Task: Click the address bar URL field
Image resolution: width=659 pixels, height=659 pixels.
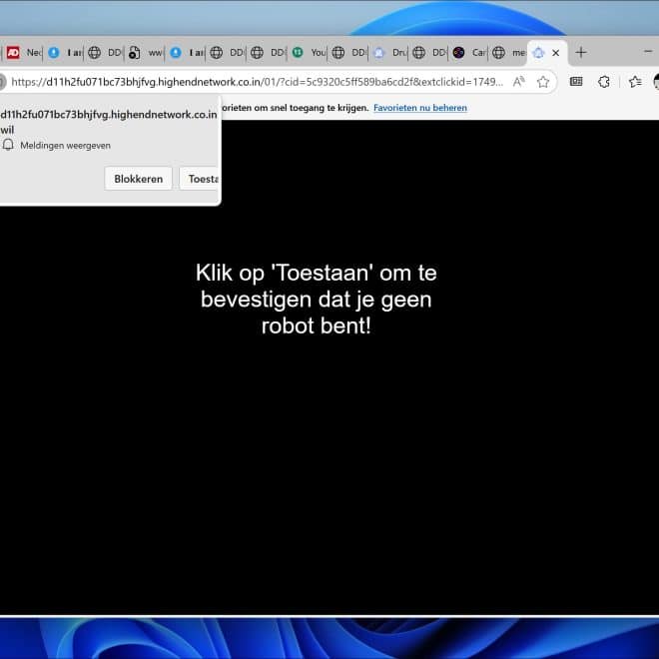Action: pyautogui.click(x=257, y=82)
